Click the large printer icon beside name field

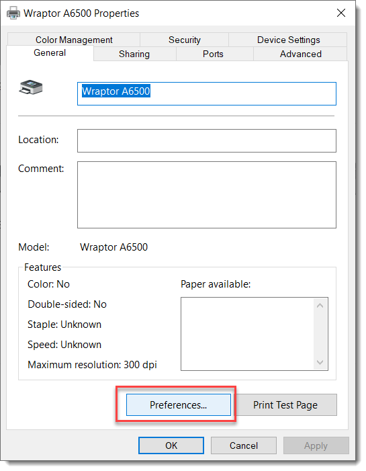pyautogui.click(x=31, y=87)
